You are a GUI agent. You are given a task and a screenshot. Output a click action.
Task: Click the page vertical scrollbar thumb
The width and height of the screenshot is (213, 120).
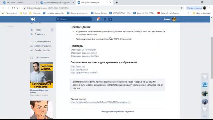[x=212, y=58]
